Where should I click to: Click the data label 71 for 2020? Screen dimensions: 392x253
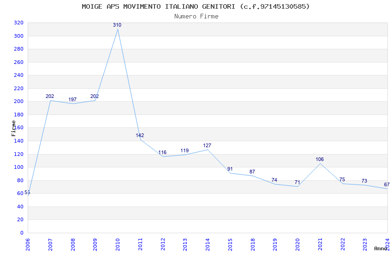point(297,182)
